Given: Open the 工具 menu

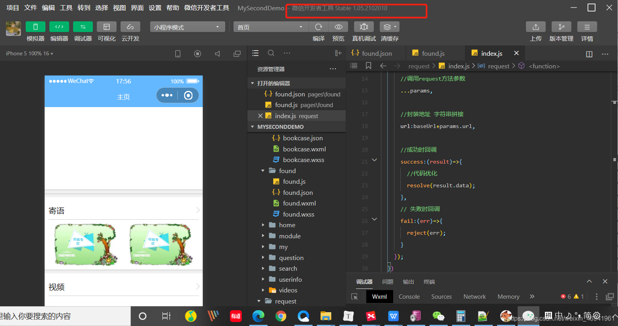Looking at the screenshot, I should [66, 8].
